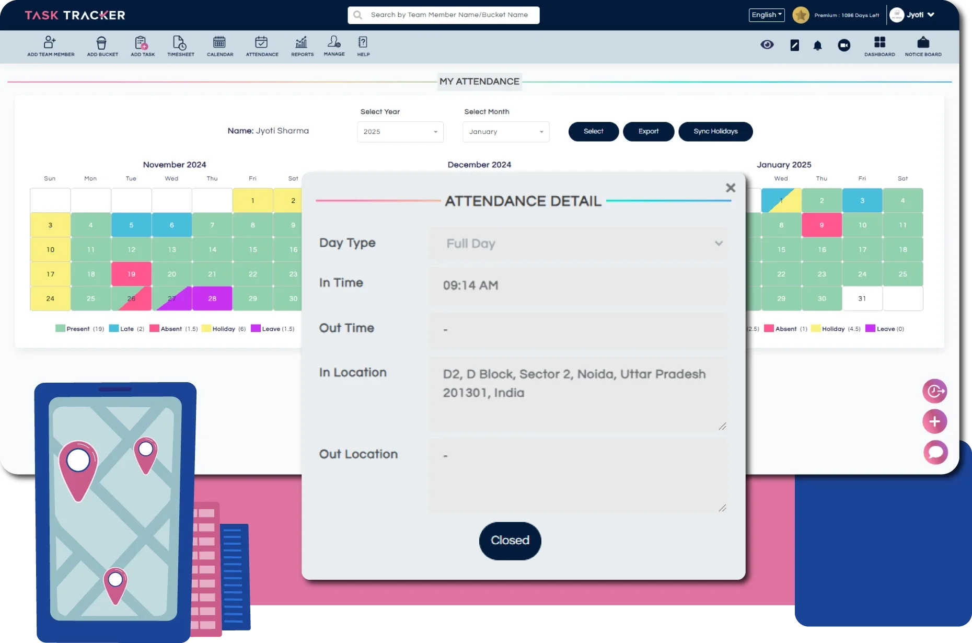Open the Add Bucket tool

click(102, 46)
